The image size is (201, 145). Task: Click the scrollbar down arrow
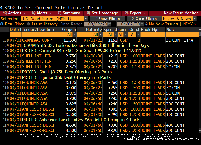coord(200,131)
